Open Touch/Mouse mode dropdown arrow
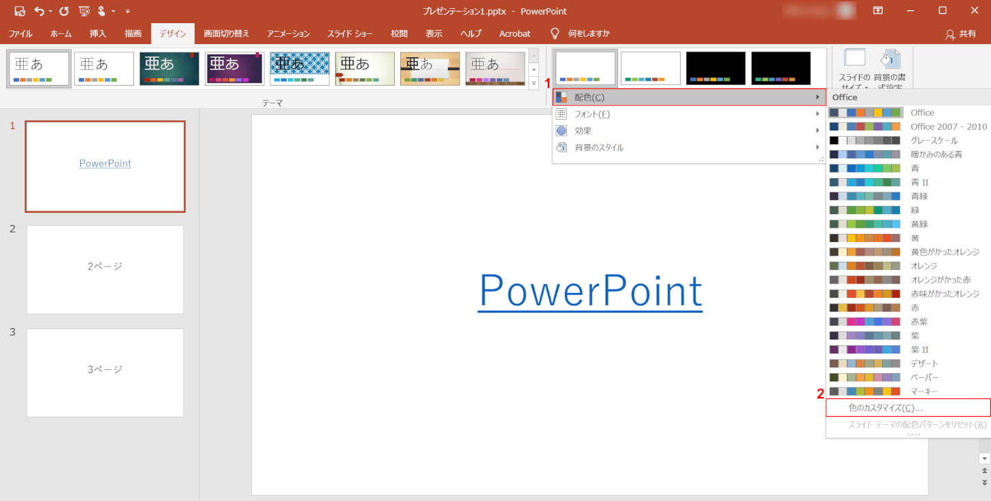Screen dimensions: 991x501 (x=113, y=12)
